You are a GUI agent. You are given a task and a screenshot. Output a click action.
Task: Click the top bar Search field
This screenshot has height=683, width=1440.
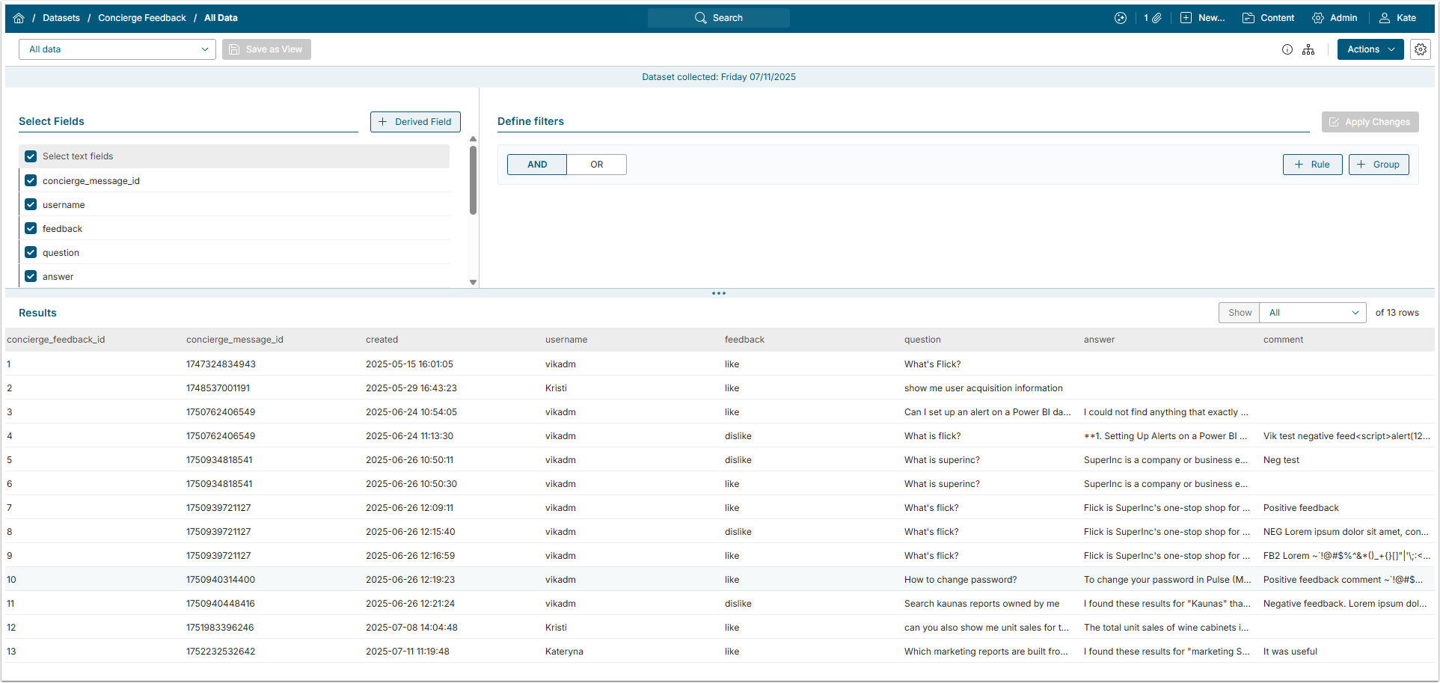(x=718, y=18)
